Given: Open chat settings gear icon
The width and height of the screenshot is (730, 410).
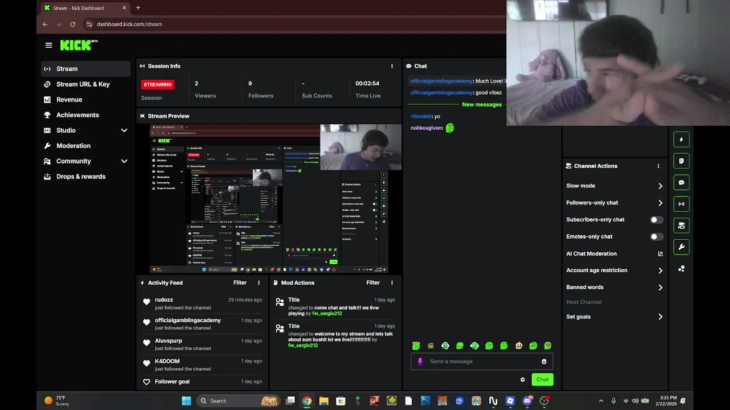Looking at the screenshot, I should 522,380.
